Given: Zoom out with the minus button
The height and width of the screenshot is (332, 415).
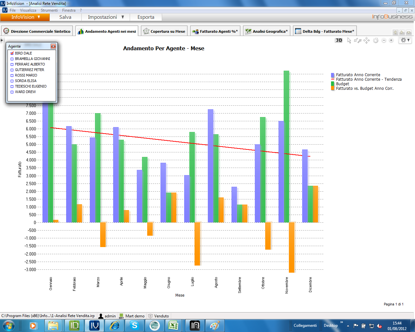Looking at the screenshot, I should [384, 41].
